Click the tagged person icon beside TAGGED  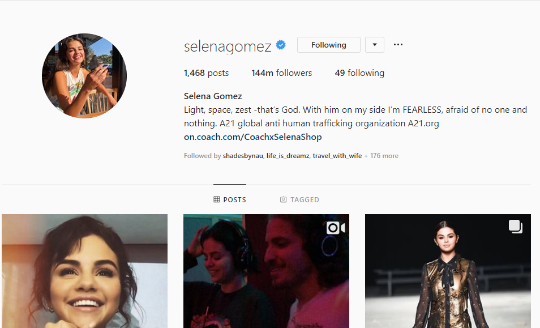click(x=284, y=199)
